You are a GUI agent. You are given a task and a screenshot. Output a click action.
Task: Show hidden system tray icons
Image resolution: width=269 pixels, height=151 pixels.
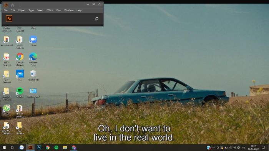(x=213, y=148)
